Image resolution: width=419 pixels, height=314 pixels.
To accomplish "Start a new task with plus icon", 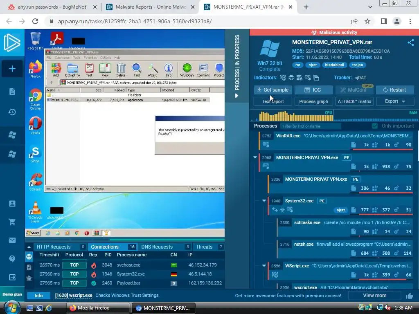I will (12, 69).
